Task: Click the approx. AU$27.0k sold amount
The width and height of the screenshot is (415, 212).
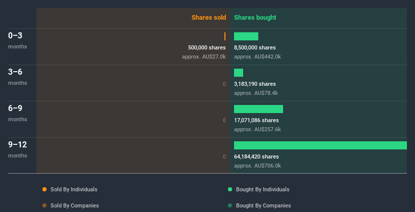Action: click(x=204, y=57)
